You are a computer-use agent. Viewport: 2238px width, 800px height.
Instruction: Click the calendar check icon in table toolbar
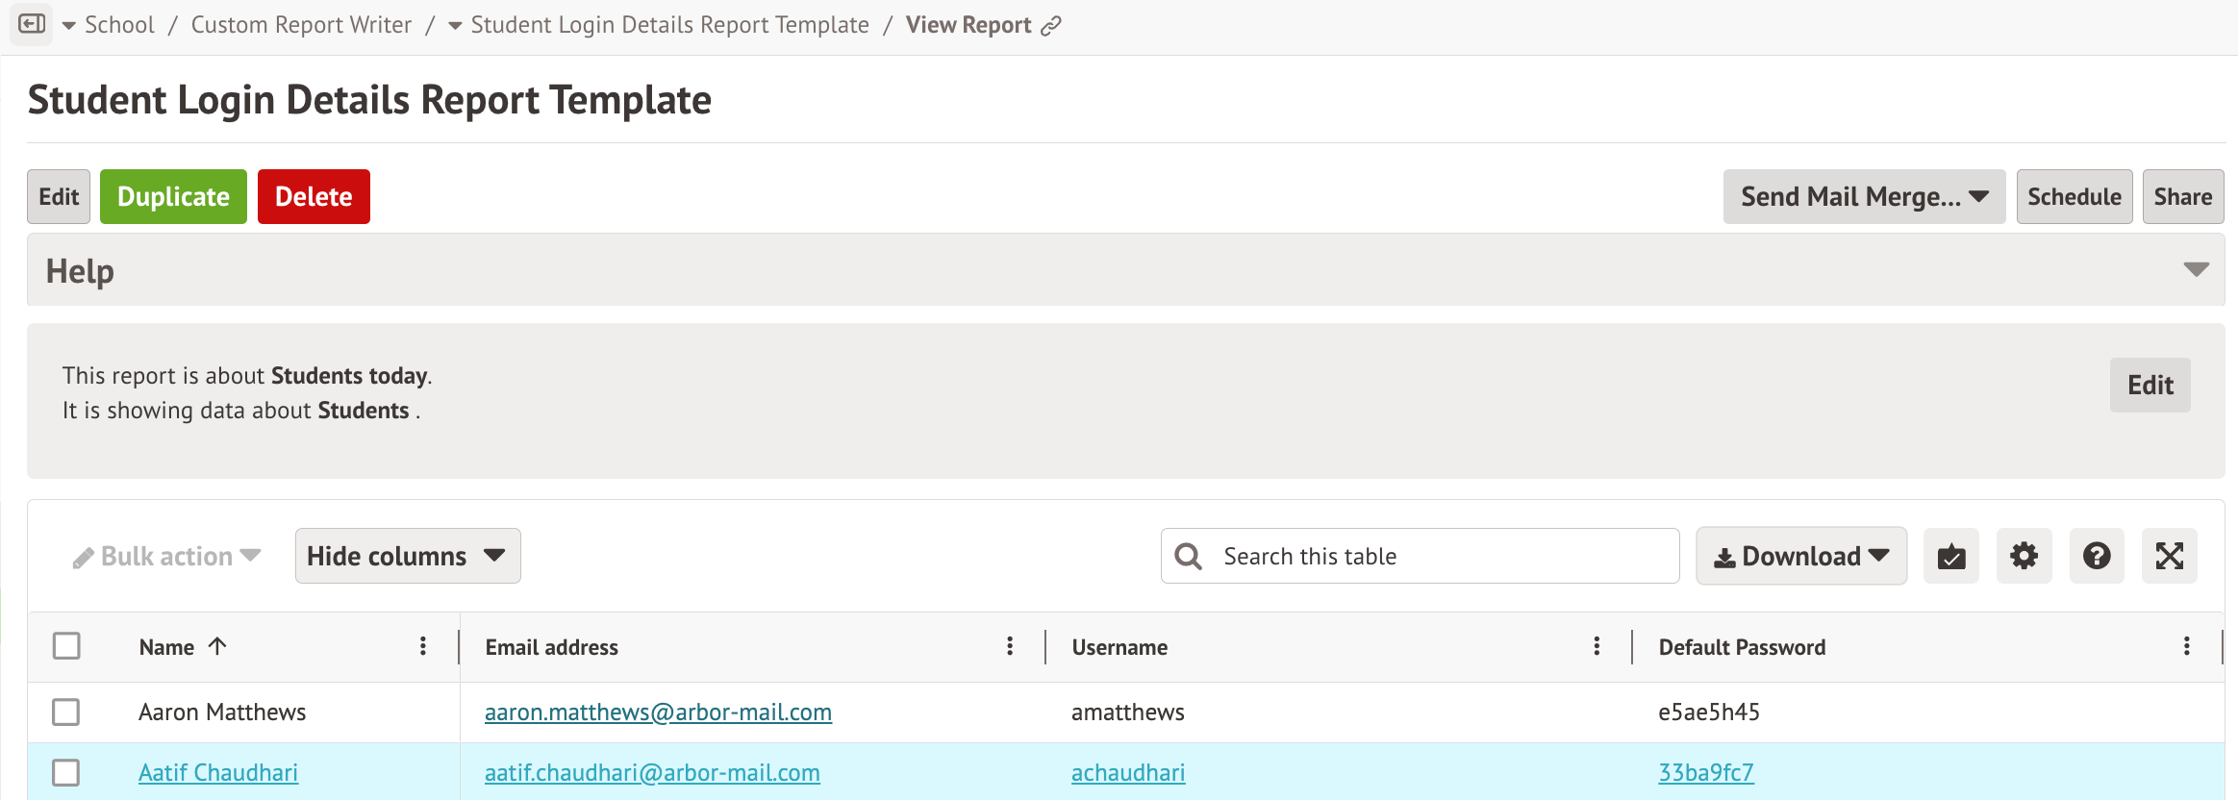pyautogui.click(x=1950, y=556)
